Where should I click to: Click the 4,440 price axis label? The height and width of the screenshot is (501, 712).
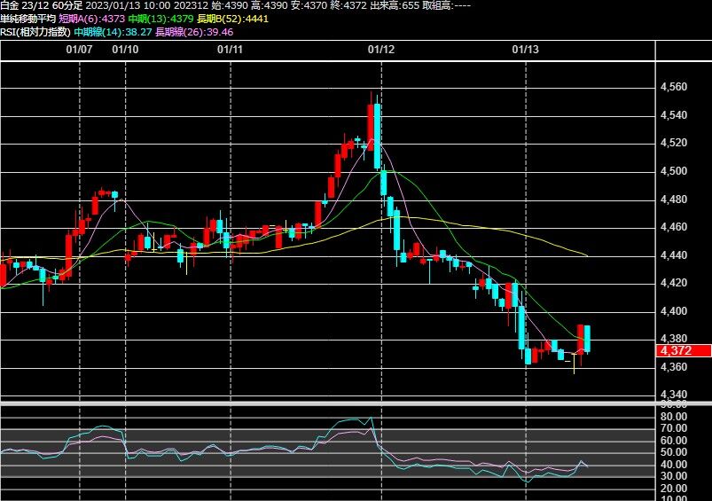click(674, 254)
